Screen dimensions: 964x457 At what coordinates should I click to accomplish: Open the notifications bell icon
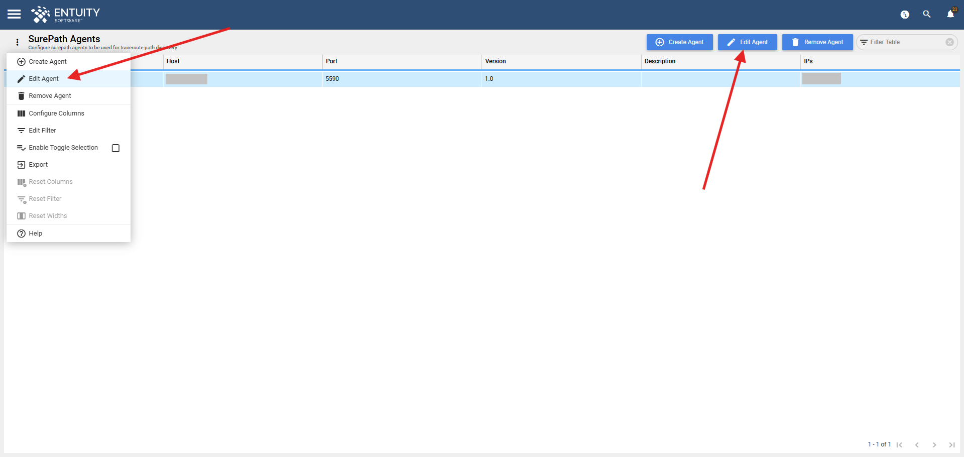[950, 14]
